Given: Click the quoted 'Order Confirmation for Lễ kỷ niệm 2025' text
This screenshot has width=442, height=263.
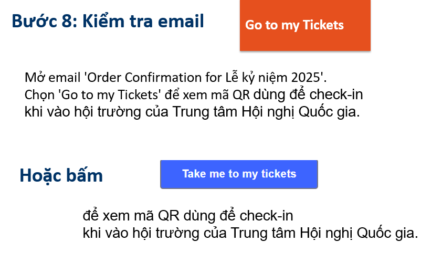Looking at the screenshot, I should 204,78.
